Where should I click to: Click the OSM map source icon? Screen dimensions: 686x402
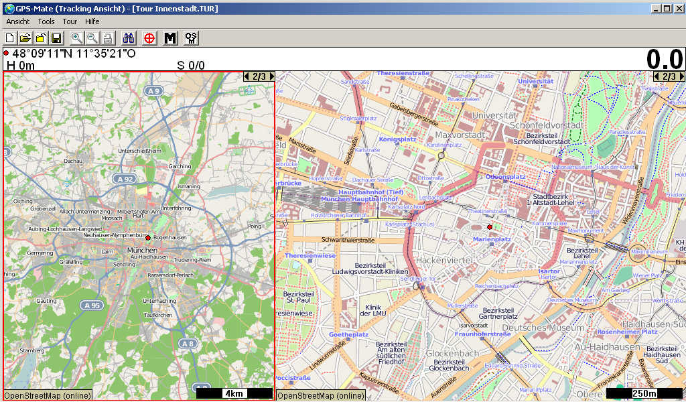tap(191, 38)
